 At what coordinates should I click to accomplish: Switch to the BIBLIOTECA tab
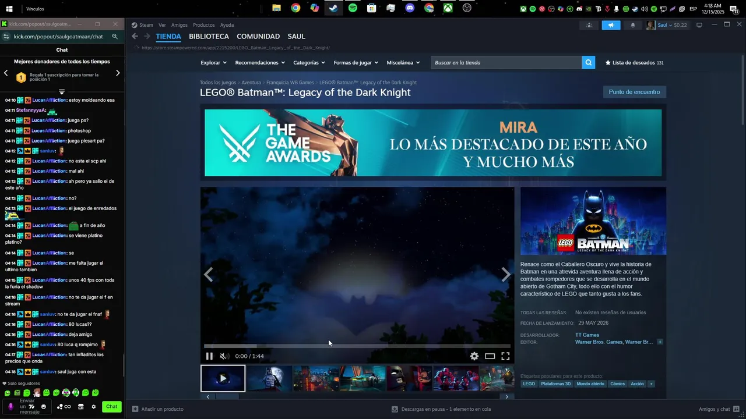pos(209,36)
